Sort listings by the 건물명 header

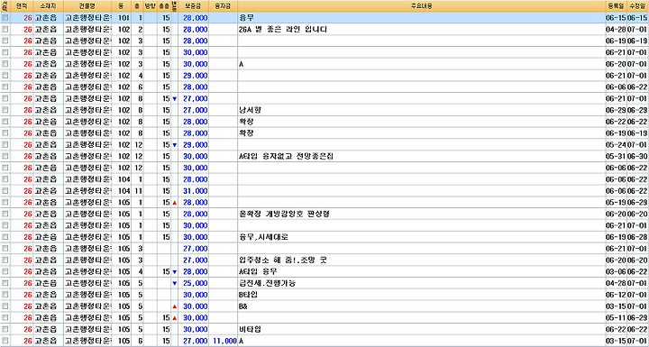(87, 6)
